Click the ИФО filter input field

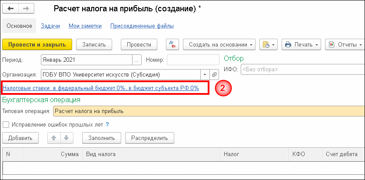(x=302, y=69)
